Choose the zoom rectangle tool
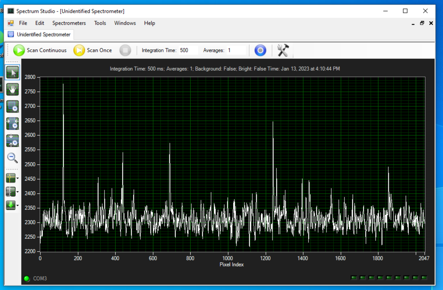The width and height of the screenshot is (443, 290). [12, 106]
